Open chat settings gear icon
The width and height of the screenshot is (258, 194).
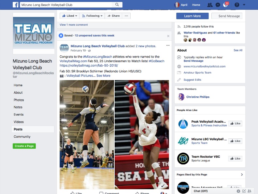[x=238, y=191]
